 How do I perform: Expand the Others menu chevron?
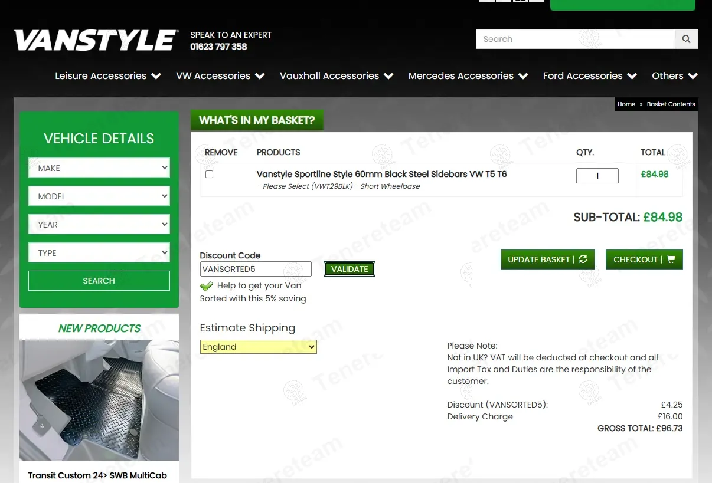click(x=693, y=76)
